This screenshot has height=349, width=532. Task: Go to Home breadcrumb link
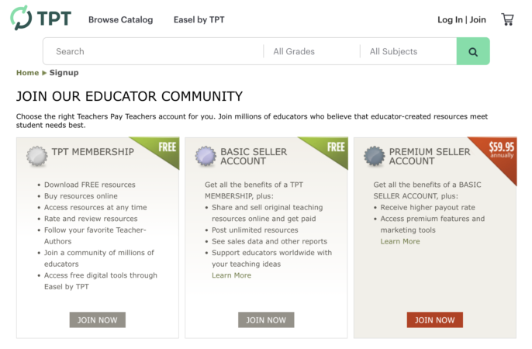[27, 73]
